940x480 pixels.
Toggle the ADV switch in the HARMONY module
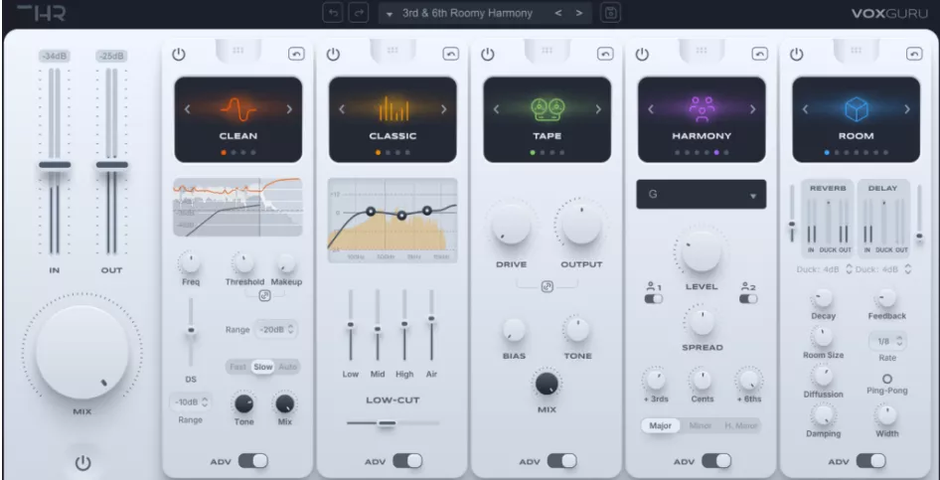[x=716, y=461]
